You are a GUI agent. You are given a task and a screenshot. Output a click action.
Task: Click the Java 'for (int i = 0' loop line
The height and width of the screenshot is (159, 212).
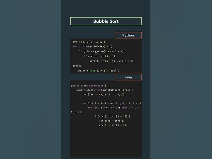pyautogui.click(x=112, y=103)
